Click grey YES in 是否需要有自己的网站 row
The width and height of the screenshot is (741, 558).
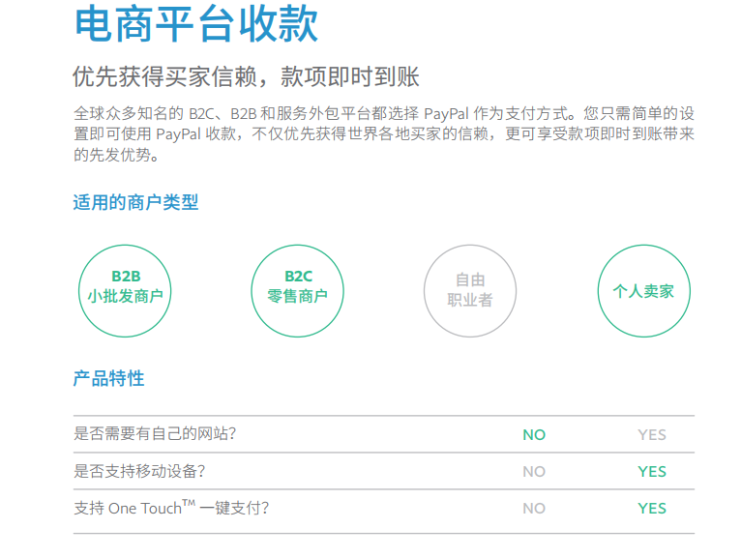652,434
